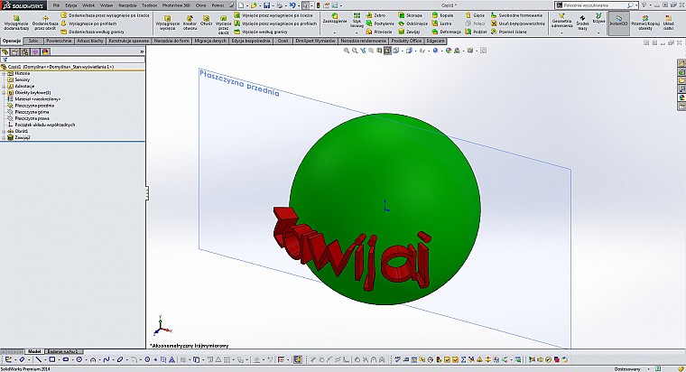Select the Układ siatki tool
Screen dimensions: 686x372
pos(668,23)
